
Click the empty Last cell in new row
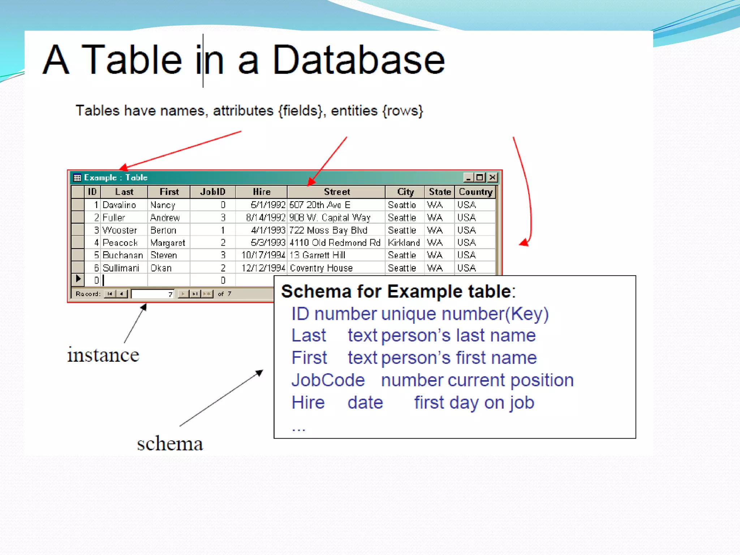click(124, 280)
